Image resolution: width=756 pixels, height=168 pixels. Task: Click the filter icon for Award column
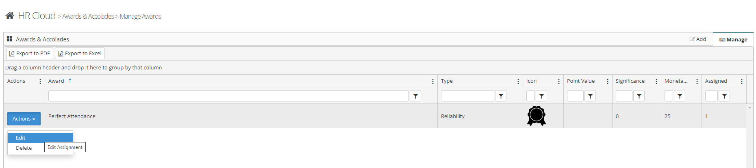click(415, 96)
